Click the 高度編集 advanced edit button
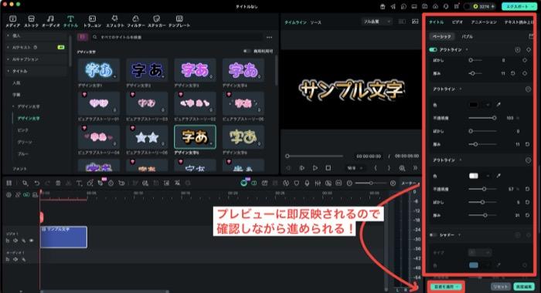 523,287
